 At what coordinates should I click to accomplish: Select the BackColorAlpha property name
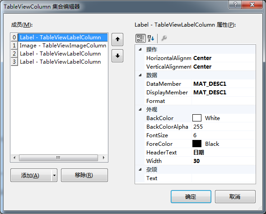click(x=167, y=127)
